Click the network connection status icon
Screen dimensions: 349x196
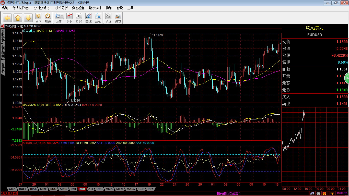pos(312,194)
